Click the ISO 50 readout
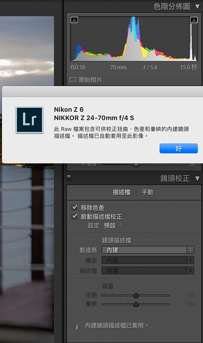 (78, 68)
